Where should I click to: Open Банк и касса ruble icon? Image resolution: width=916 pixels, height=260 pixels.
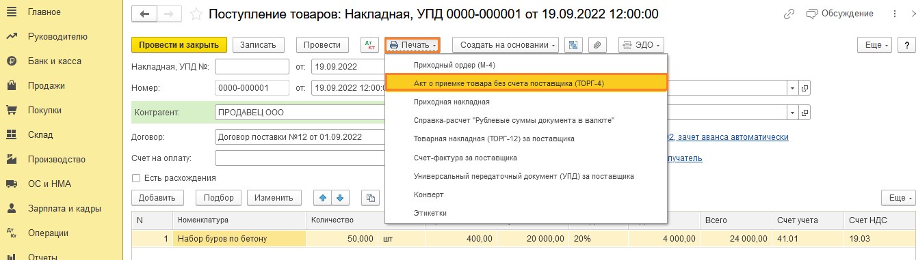[x=12, y=61]
